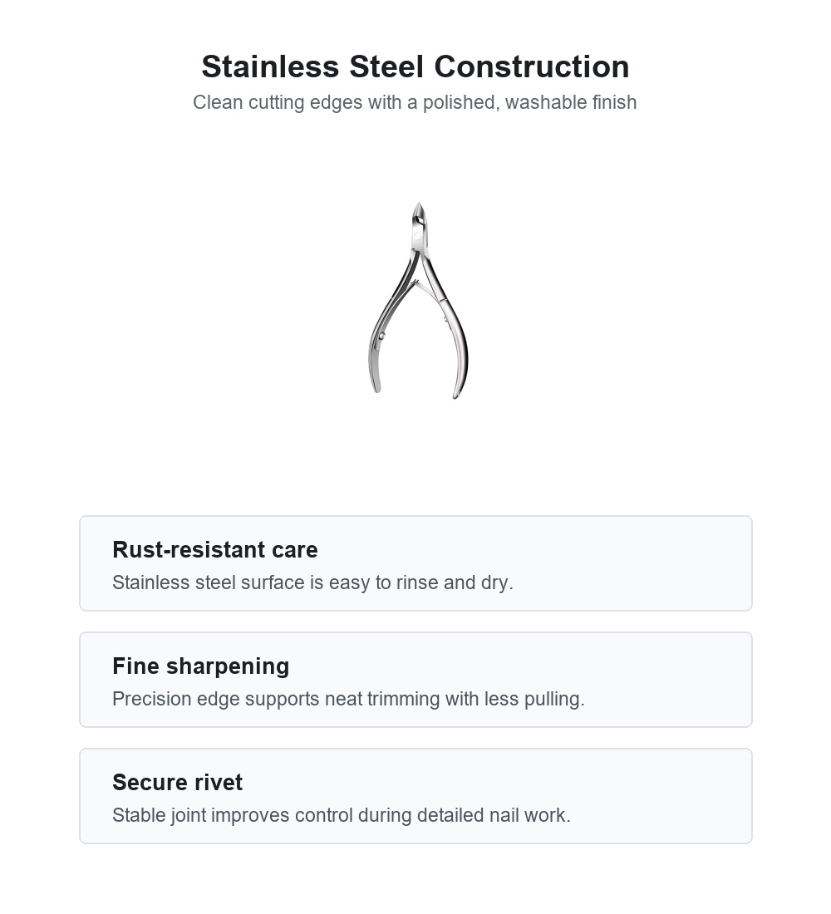This screenshot has height=914, width=831.
Task: Click the small screw on the left handle
Action: pyautogui.click(x=382, y=337)
